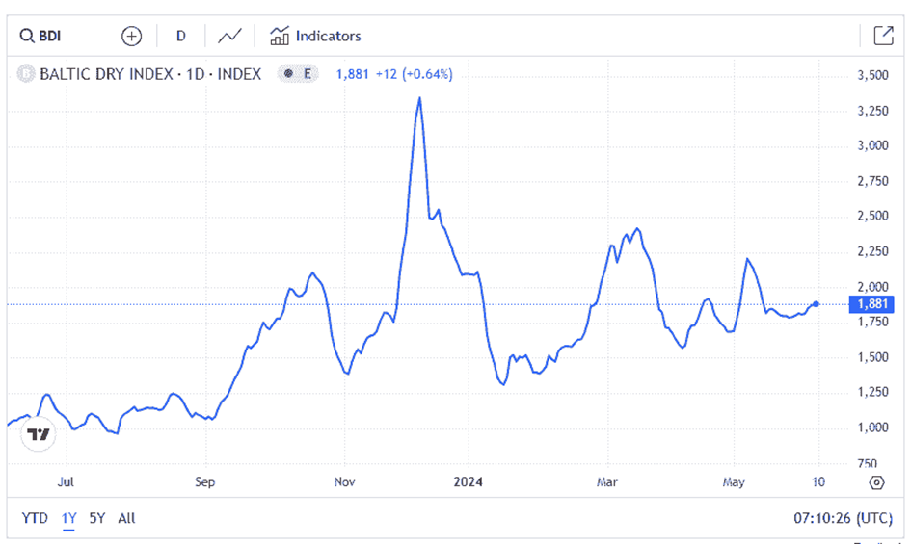Click the 3,000 price axis label
Screen dimensions: 911x544
tap(873, 145)
